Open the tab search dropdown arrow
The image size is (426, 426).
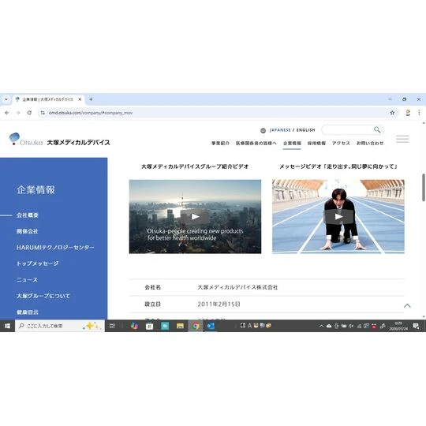coord(6,99)
